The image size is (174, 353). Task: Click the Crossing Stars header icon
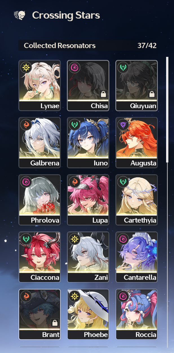coord(20,15)
